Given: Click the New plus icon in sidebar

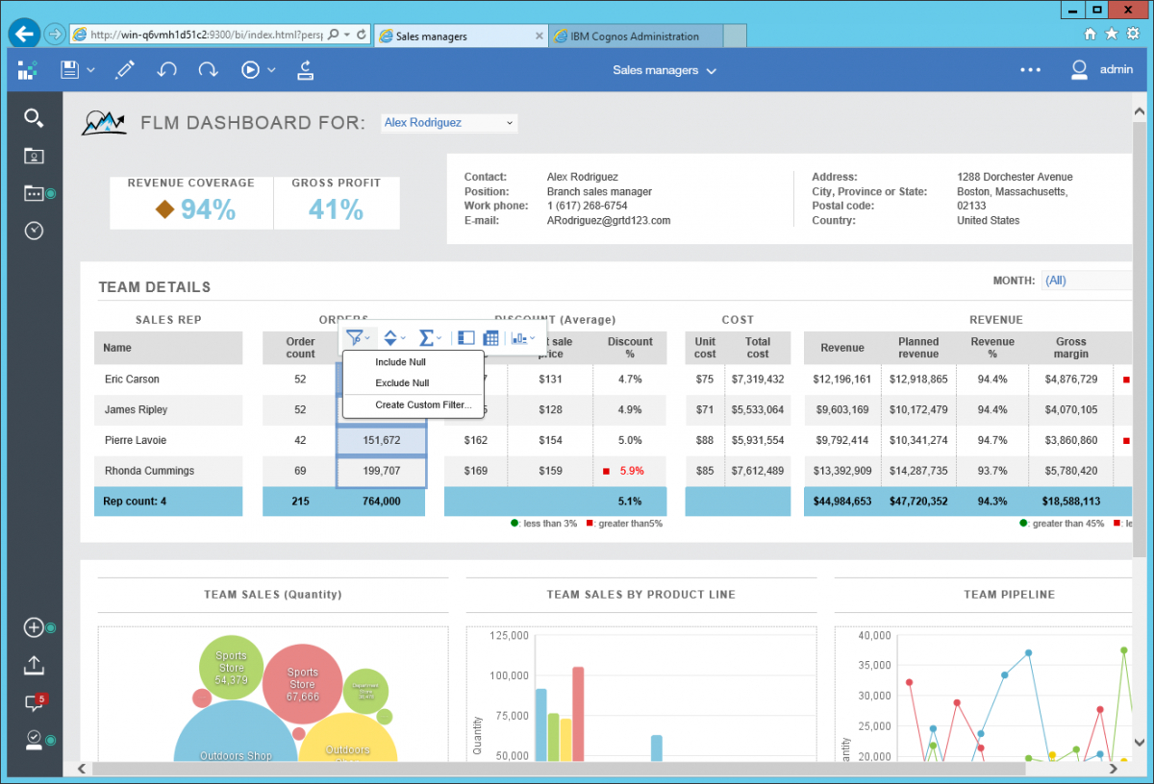Looking at the screenshot, I should point(34,627).
